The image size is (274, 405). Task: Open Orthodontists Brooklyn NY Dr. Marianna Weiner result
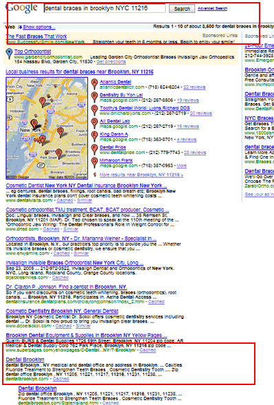click(x=81, y=239)
